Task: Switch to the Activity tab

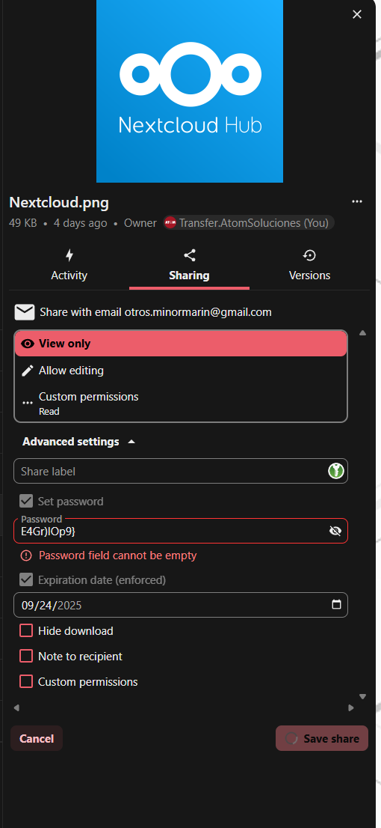Action: 69,265
